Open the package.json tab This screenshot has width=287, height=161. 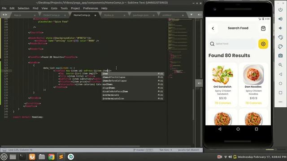(141, 15)
